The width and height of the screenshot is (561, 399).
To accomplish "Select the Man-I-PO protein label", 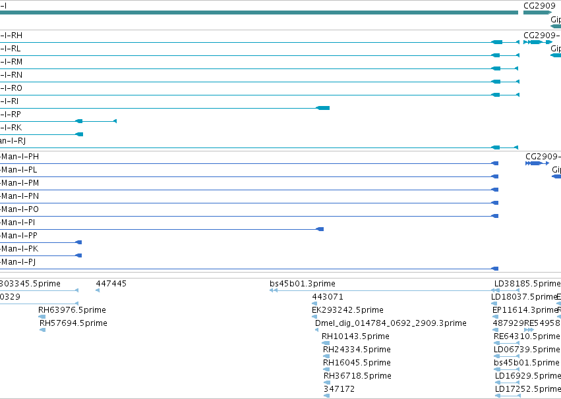I will pyautogui.click(x=19, y=209).
